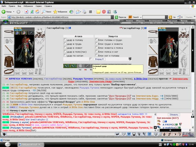Select attack 'удар в голову'
Image resolution: width=196 pixels, height=147 pixels.
point(65,40)
